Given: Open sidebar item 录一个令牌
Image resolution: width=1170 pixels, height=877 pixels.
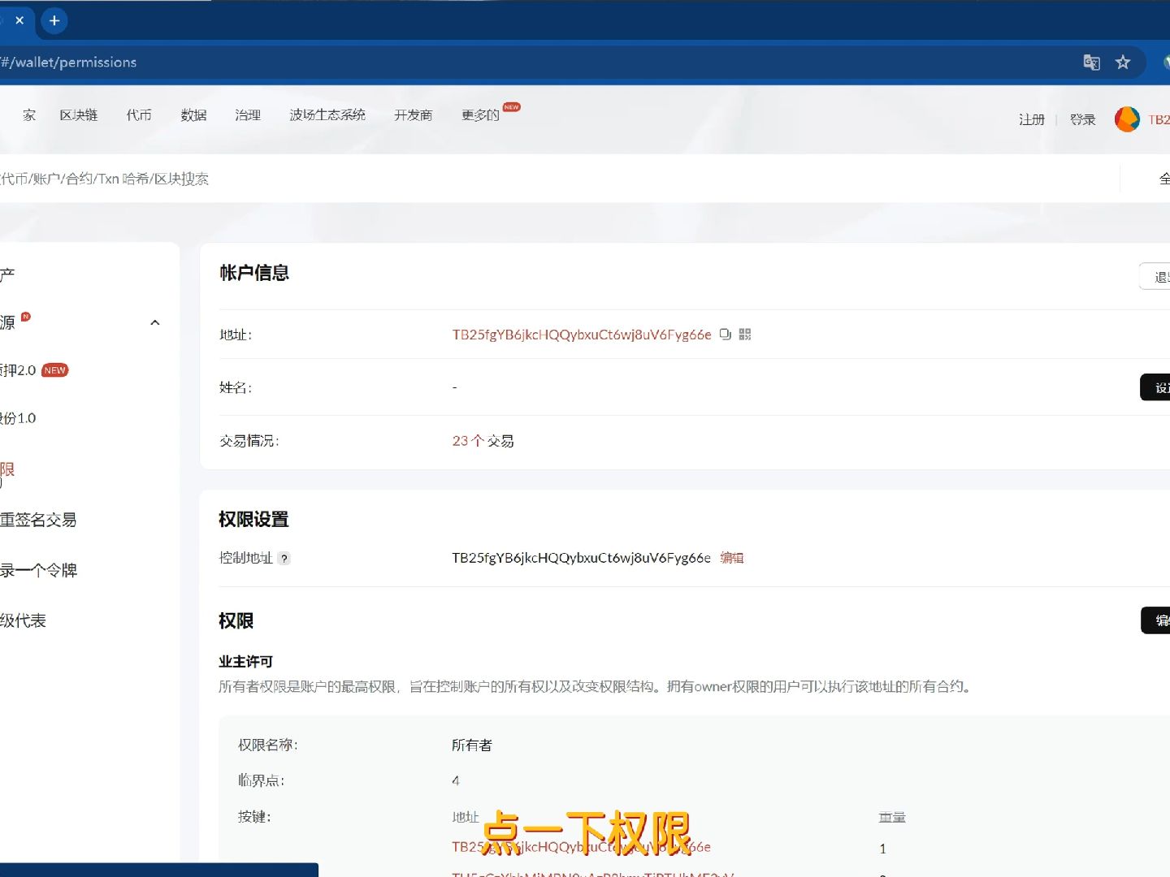Looking at the screenshot, I should [x=38, y=570].
